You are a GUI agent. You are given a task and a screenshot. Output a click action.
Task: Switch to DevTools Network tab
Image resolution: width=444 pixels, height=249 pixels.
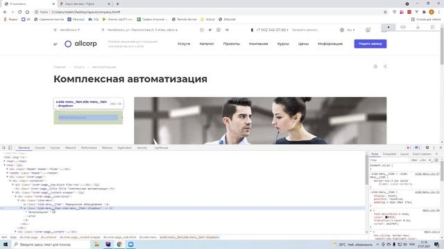click(70, 148)
